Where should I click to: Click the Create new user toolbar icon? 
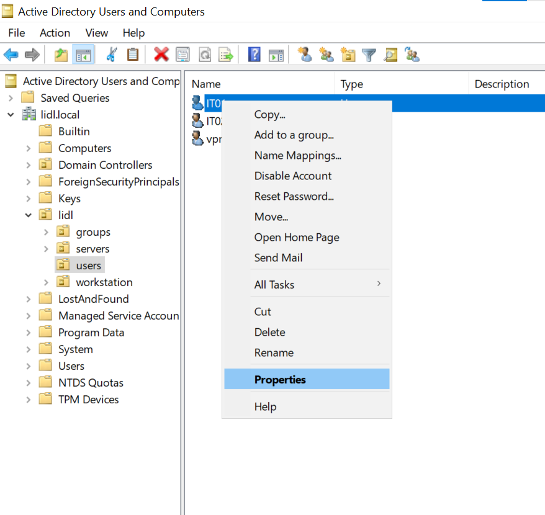[305, 55]
